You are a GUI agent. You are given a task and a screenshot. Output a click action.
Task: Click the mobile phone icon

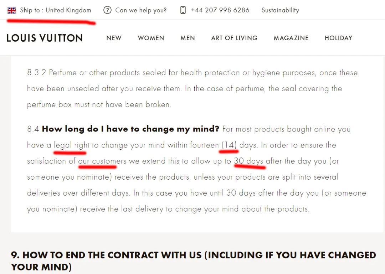click(183, 10)
